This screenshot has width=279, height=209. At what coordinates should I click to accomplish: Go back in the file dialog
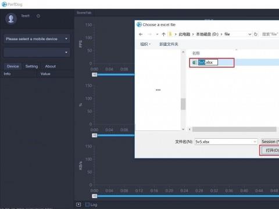coord(141,34)
